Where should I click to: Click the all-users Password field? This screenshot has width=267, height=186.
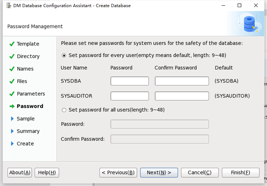pos(160,124)
